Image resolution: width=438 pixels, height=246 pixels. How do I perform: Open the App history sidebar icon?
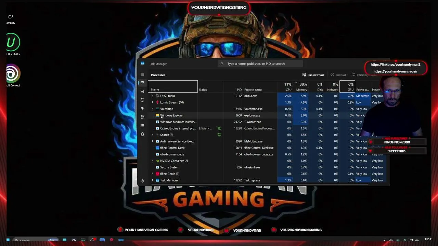[142, 100]
